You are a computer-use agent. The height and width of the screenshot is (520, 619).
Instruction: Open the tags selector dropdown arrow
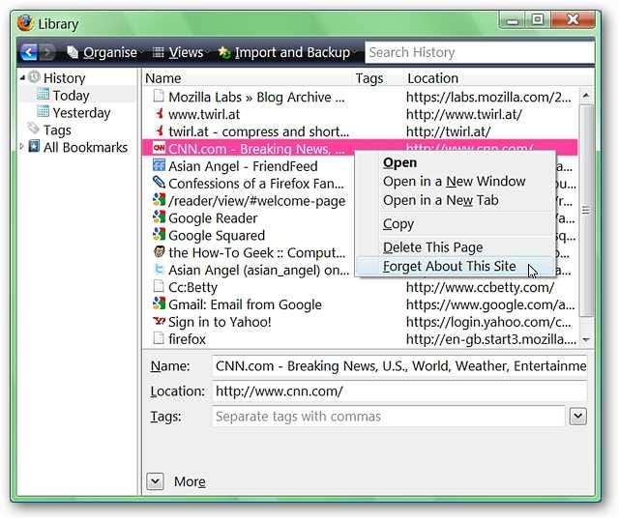coord(578,417)
